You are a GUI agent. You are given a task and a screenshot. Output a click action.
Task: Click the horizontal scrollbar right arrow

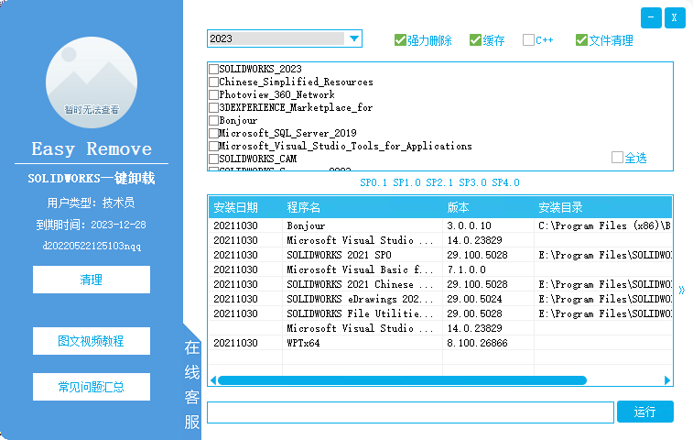tap(667, 380)
